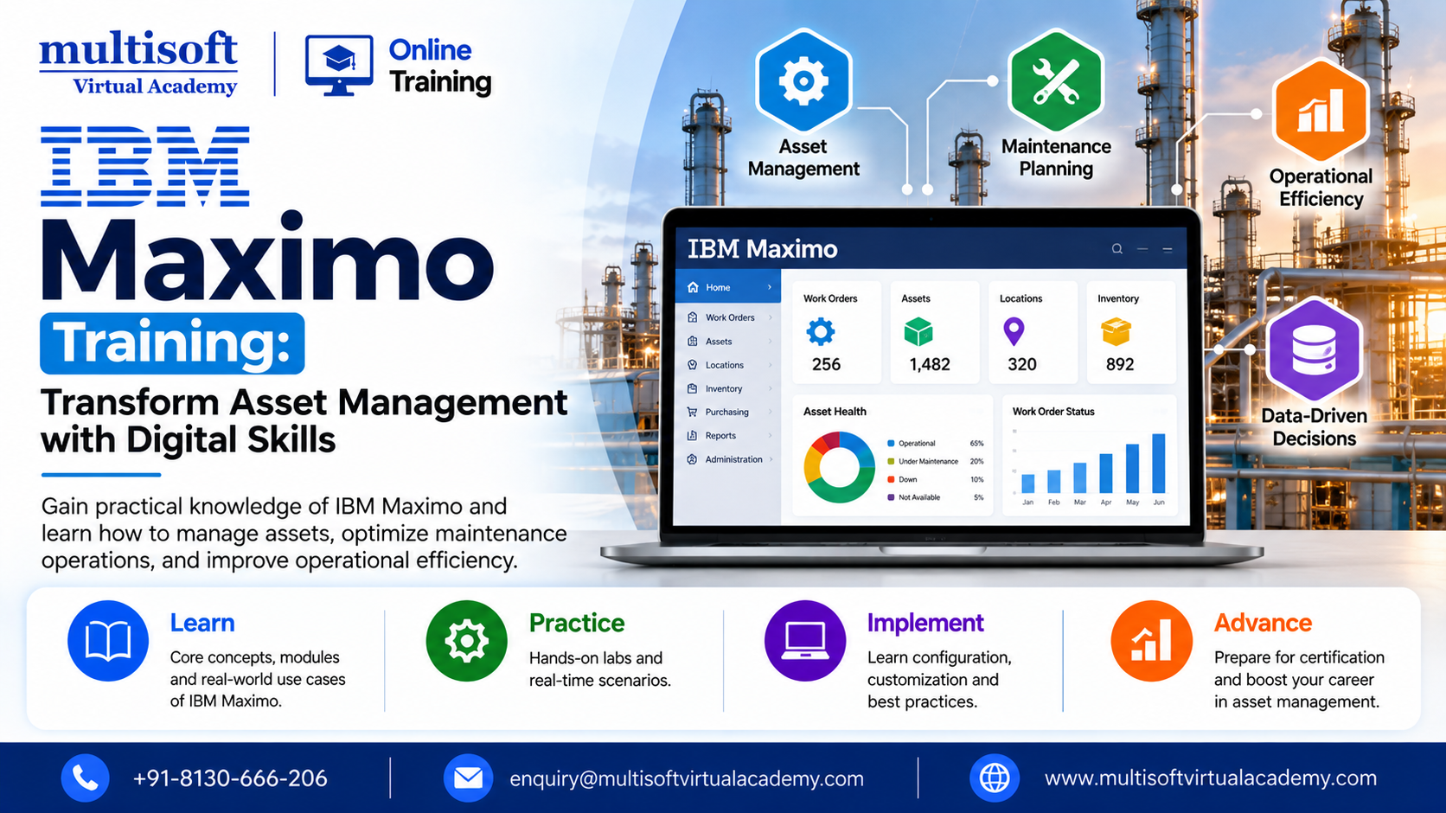Click the Asset Health donut chart

pos(839,468)
